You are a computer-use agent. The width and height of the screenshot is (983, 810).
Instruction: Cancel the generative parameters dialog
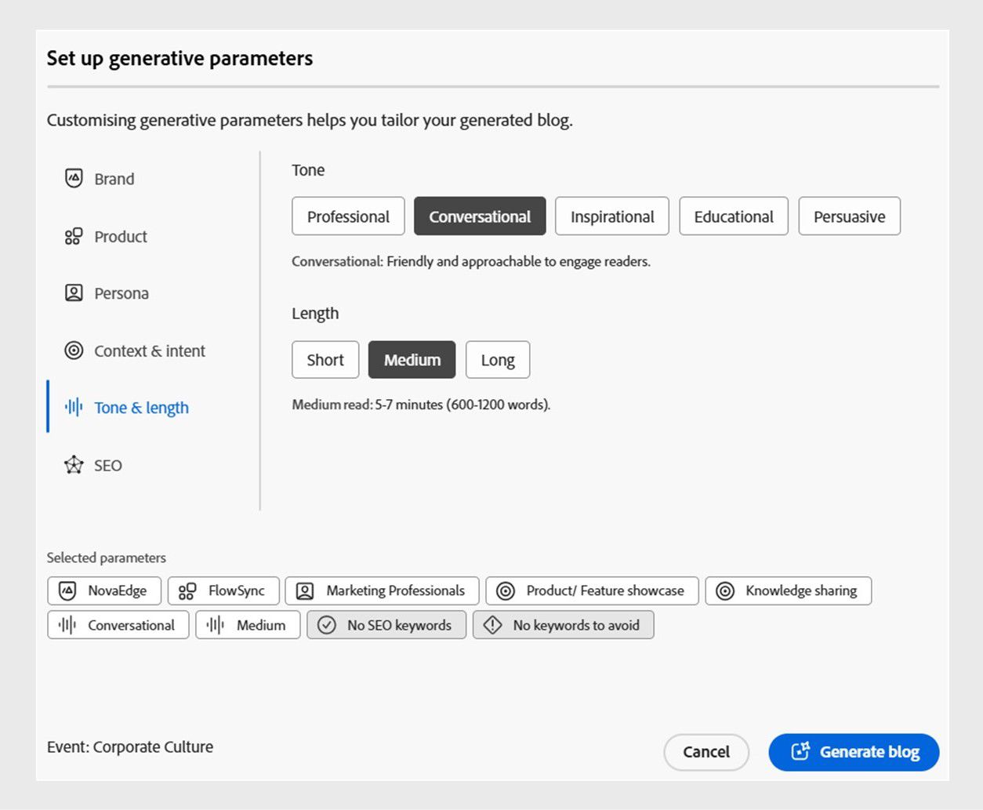tap(706, 752)
